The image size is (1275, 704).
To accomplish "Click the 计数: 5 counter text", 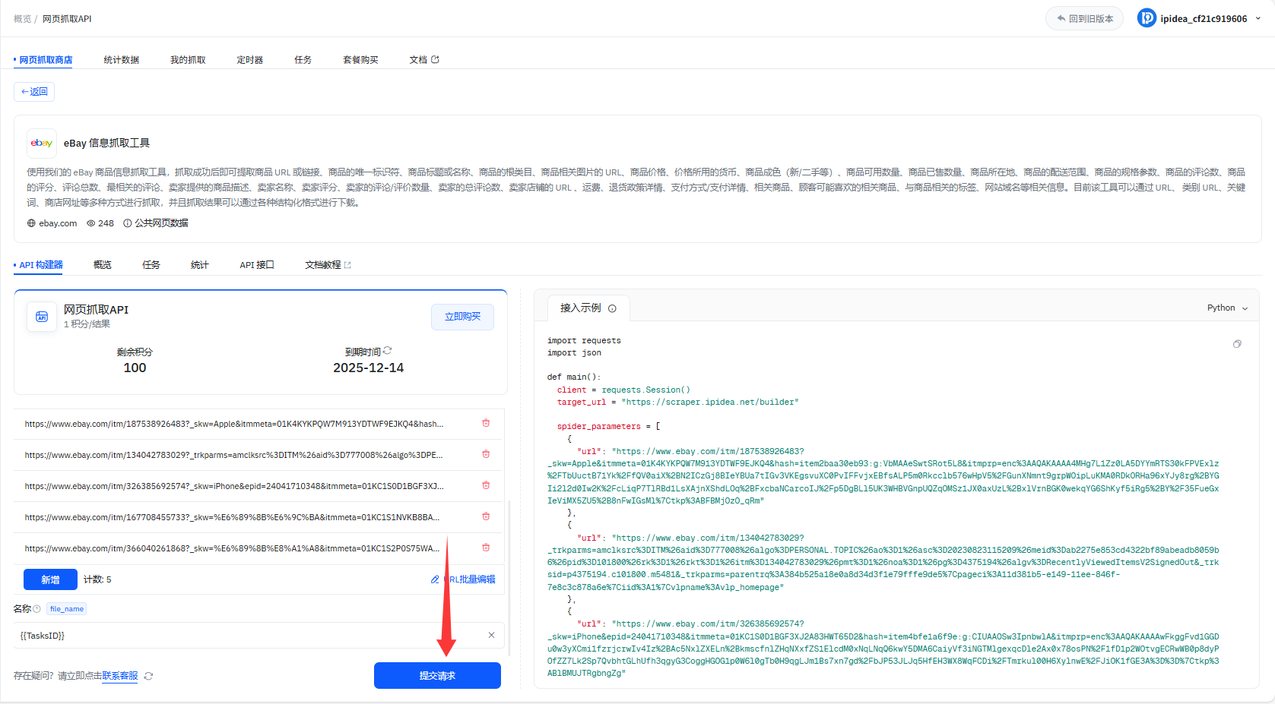I will pos(97,579).
